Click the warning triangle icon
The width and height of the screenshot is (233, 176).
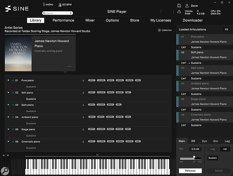[179, 12]
